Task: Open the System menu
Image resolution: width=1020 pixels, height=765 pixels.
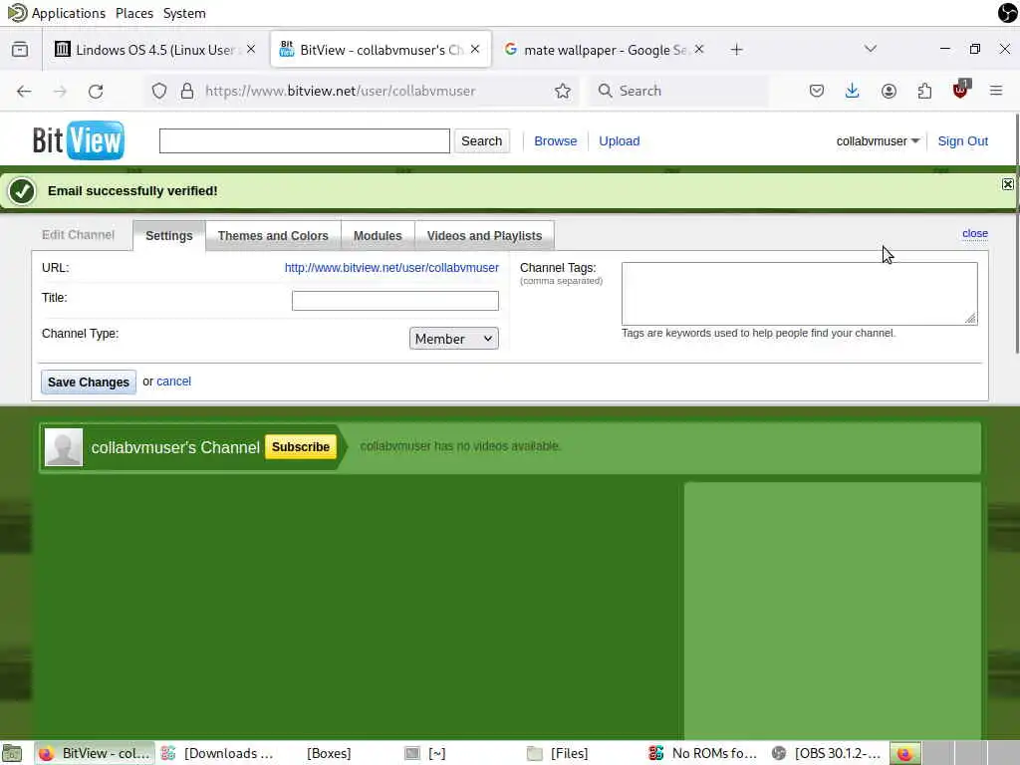Action: coord(184,13)
